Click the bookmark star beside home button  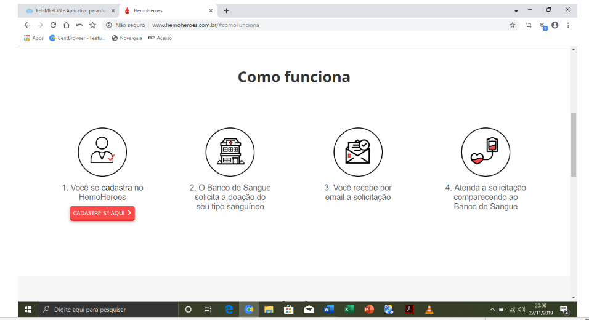(x=92, y=25)
